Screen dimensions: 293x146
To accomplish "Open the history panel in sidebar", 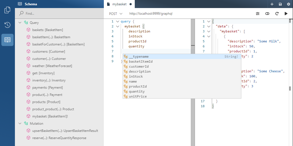I will point(7,25).
